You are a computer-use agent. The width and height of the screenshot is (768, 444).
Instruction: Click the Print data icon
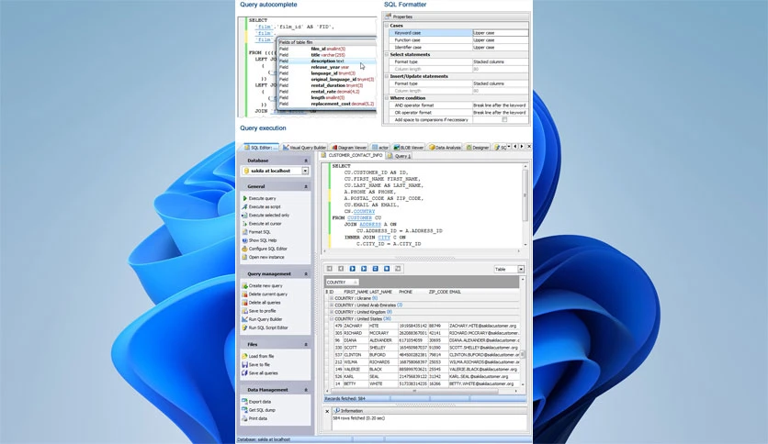tap(245, 418)
